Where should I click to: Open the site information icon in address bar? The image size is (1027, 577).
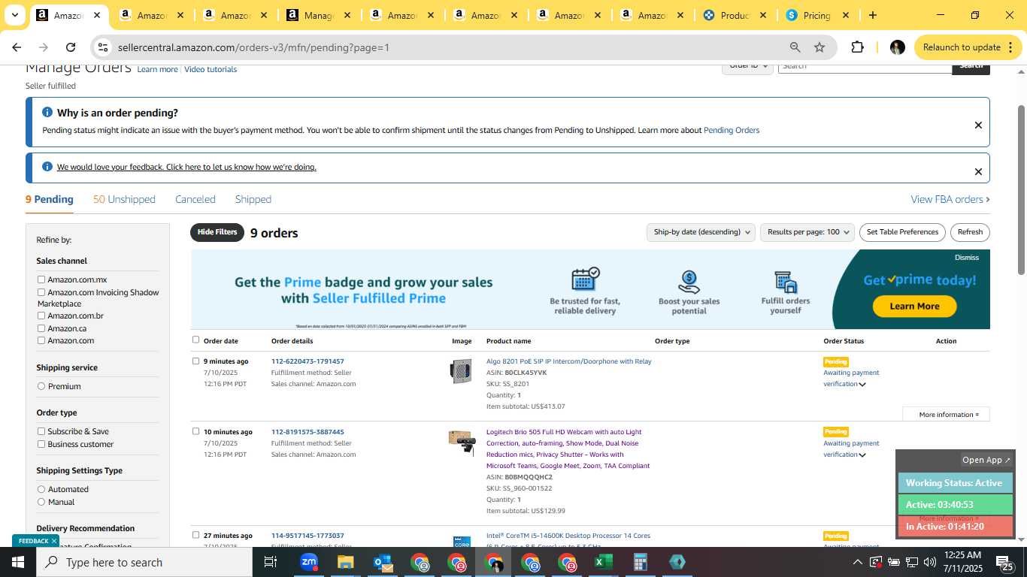coord(103,47)
